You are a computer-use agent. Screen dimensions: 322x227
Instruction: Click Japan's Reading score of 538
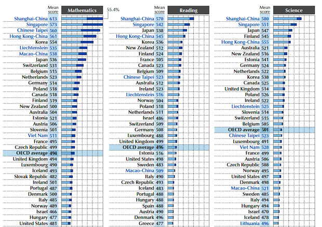[160, 30]
